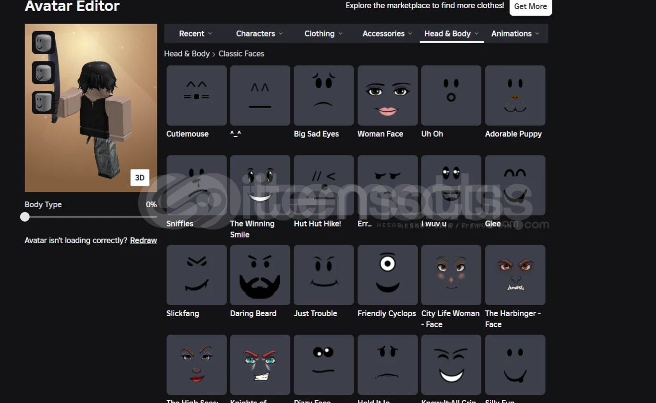Image resolution: width=656 pixels, height=403 pixels.
Task: Choose the Big Sad Eyes face
Action: [x=324, y=95]
